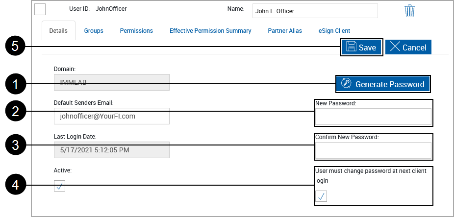Click the Default Senders Email field
454x217 pixels.
[111, 116]
